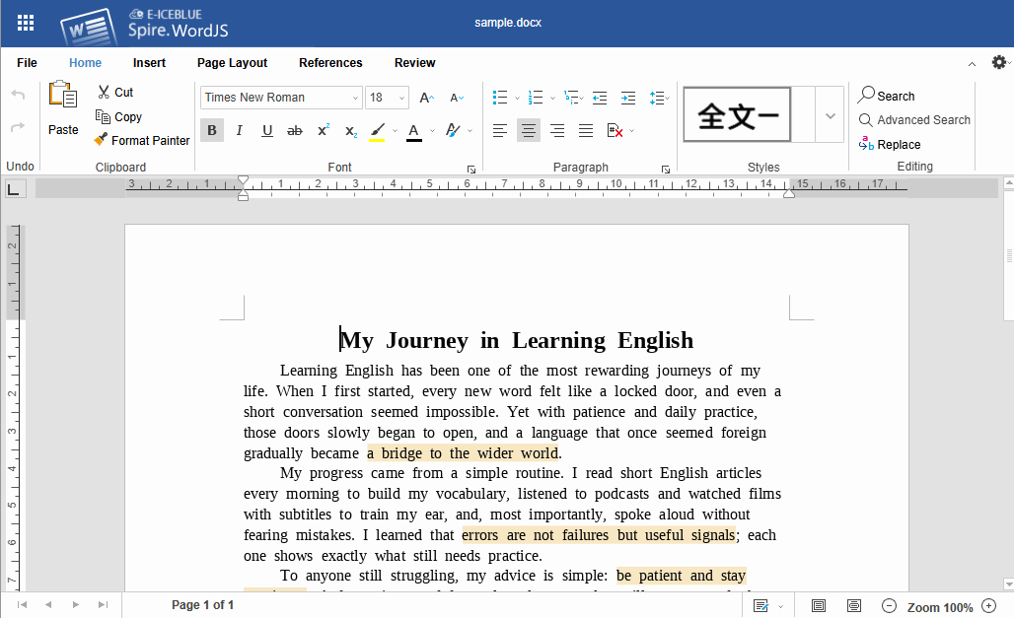Open the Replace tool
1014x618 pixels.
[890, 144]
